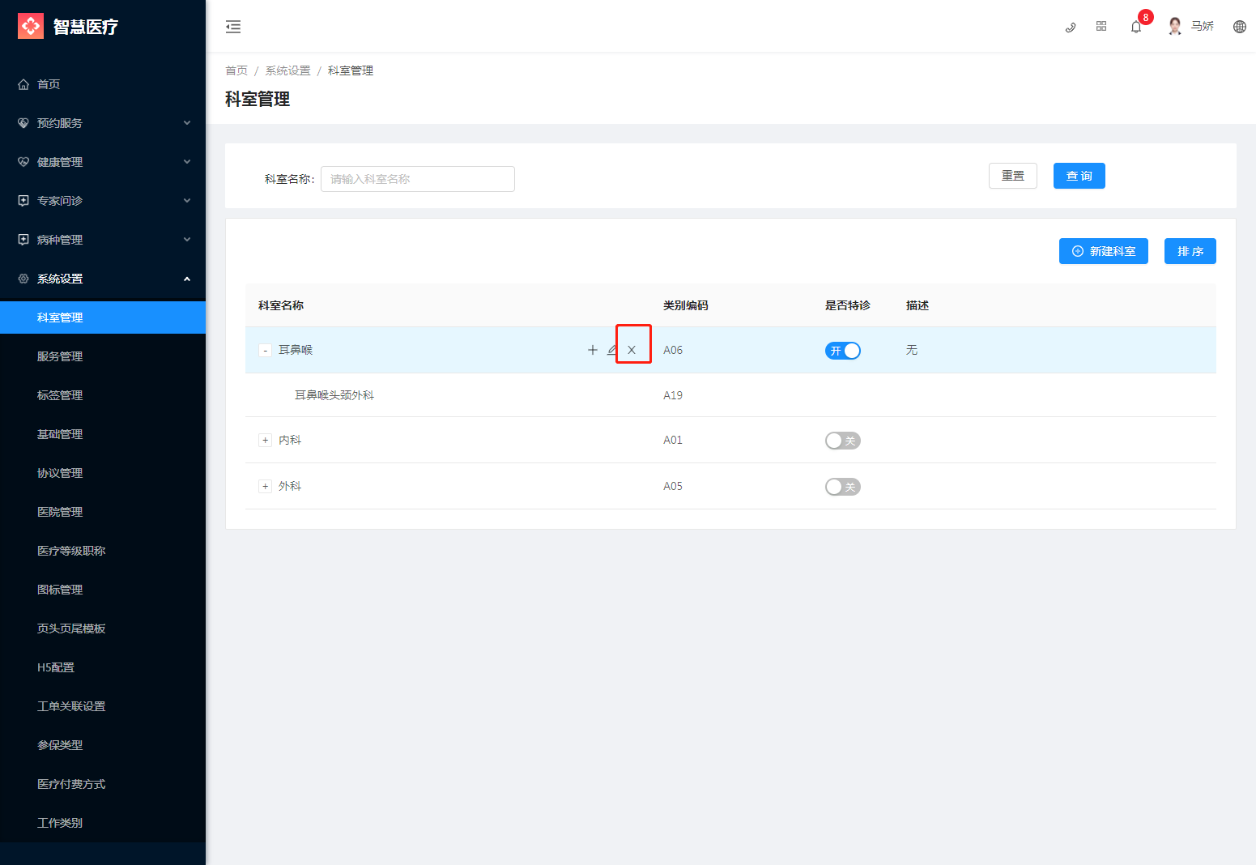Click the 新建科室 button
Image resolution: width=1256 pixels, height=865 pixels.
[x=1104, y=251]
